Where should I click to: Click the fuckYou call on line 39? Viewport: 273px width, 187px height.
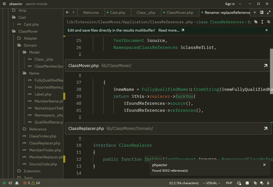pyautogui.click(x=184, y=97)
